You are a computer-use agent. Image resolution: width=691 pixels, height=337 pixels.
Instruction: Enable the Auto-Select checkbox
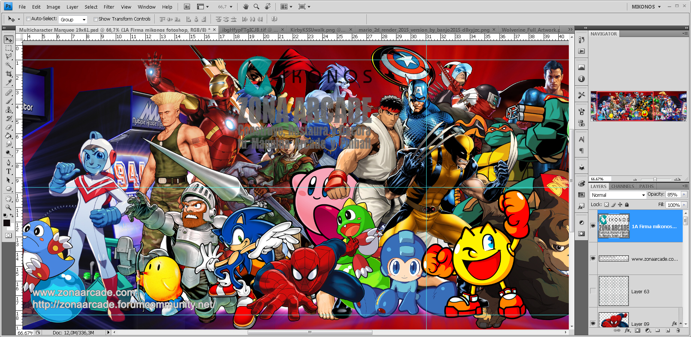pos(28,19)
